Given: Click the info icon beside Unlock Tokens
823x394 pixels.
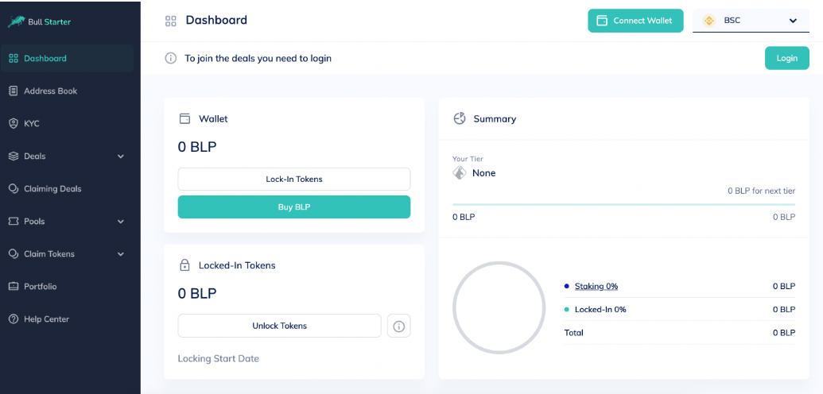Looking at the screenshot, I should point(398,326).
